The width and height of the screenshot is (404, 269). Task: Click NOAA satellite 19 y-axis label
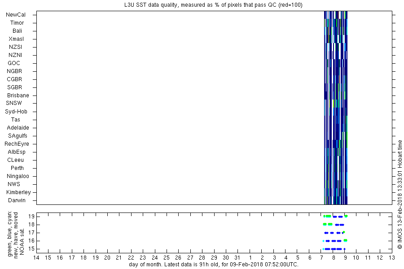tap(31, 217)
